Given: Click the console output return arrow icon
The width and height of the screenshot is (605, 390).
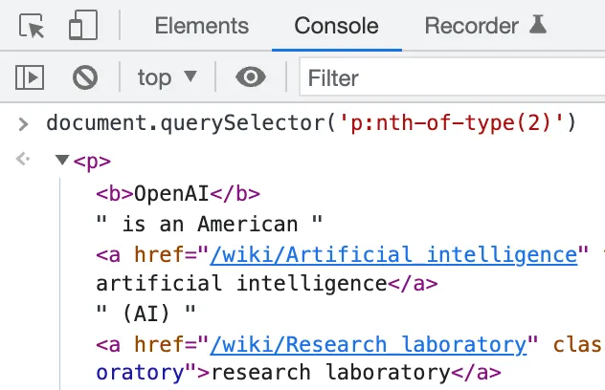Looking at the screenshot, I should tap(23, 159).
